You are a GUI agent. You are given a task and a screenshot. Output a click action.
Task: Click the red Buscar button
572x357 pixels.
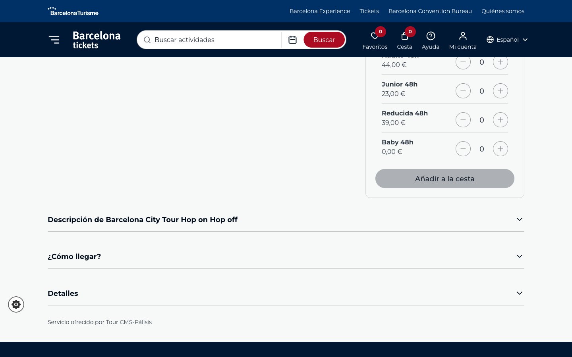324,40
